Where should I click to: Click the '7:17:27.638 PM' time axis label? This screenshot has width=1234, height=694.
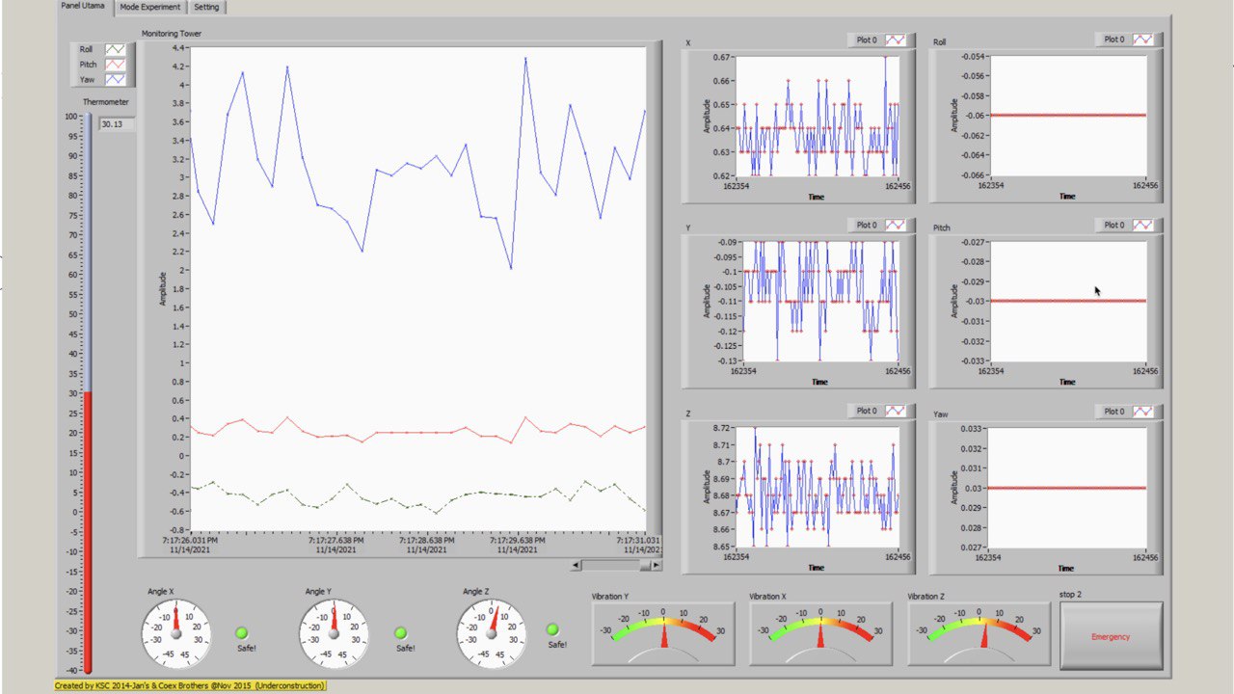click(335, 541)
